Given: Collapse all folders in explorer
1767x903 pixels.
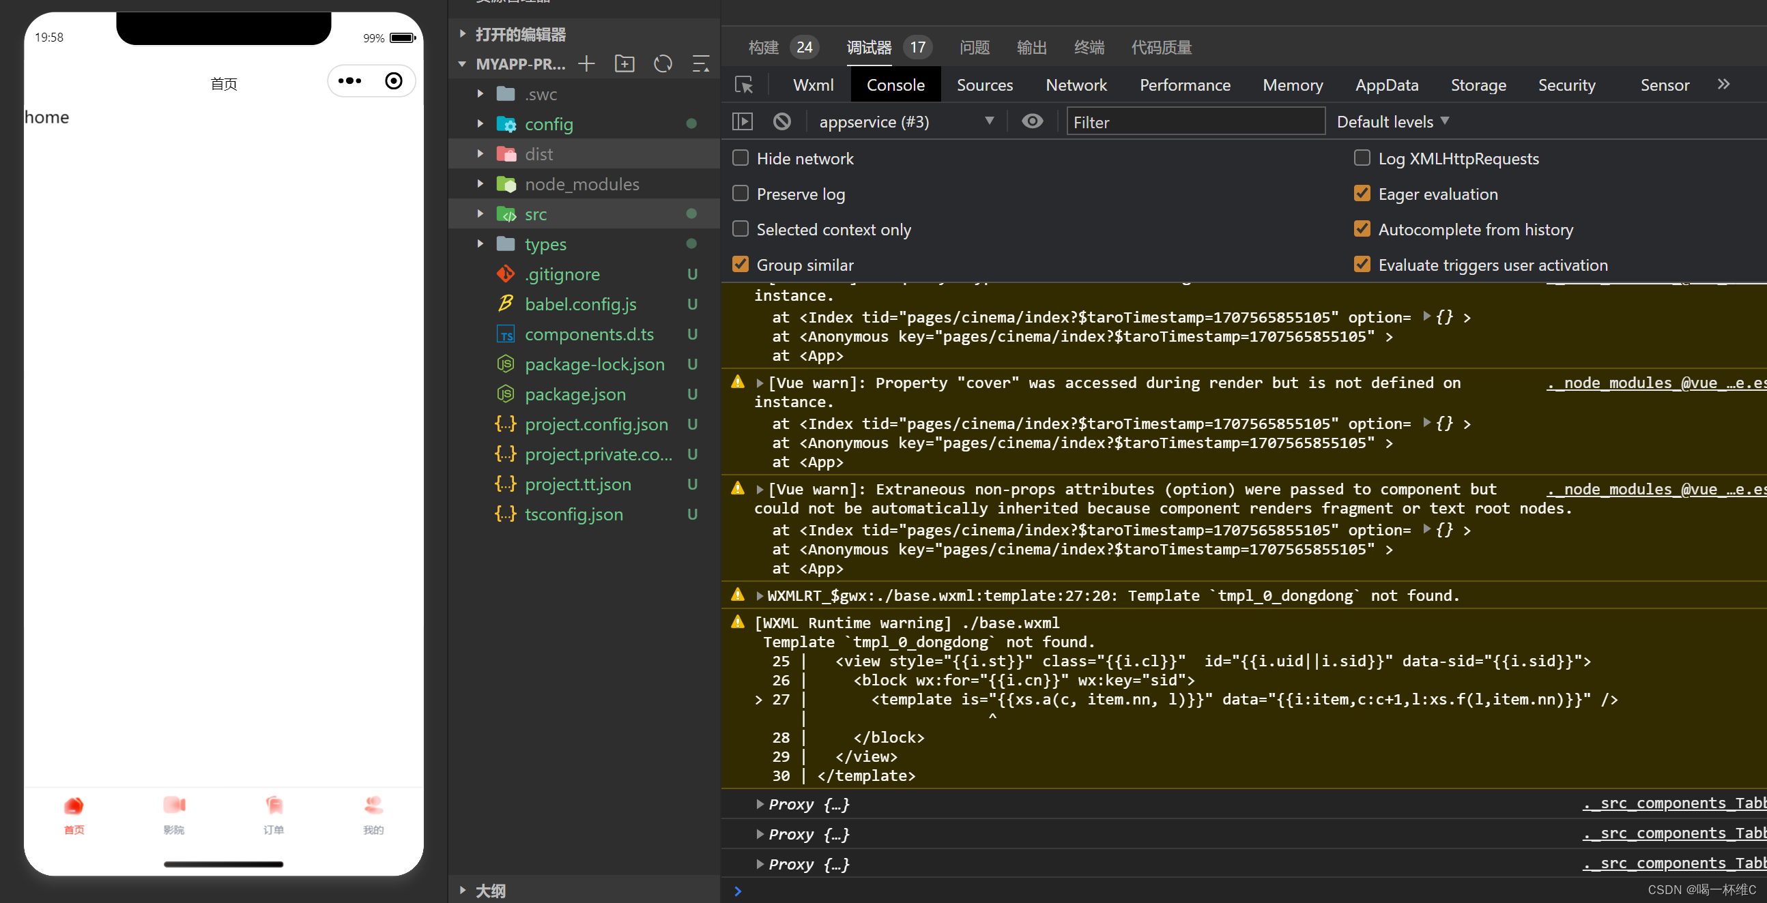Looking at the screenshot, I should (700, 64).
